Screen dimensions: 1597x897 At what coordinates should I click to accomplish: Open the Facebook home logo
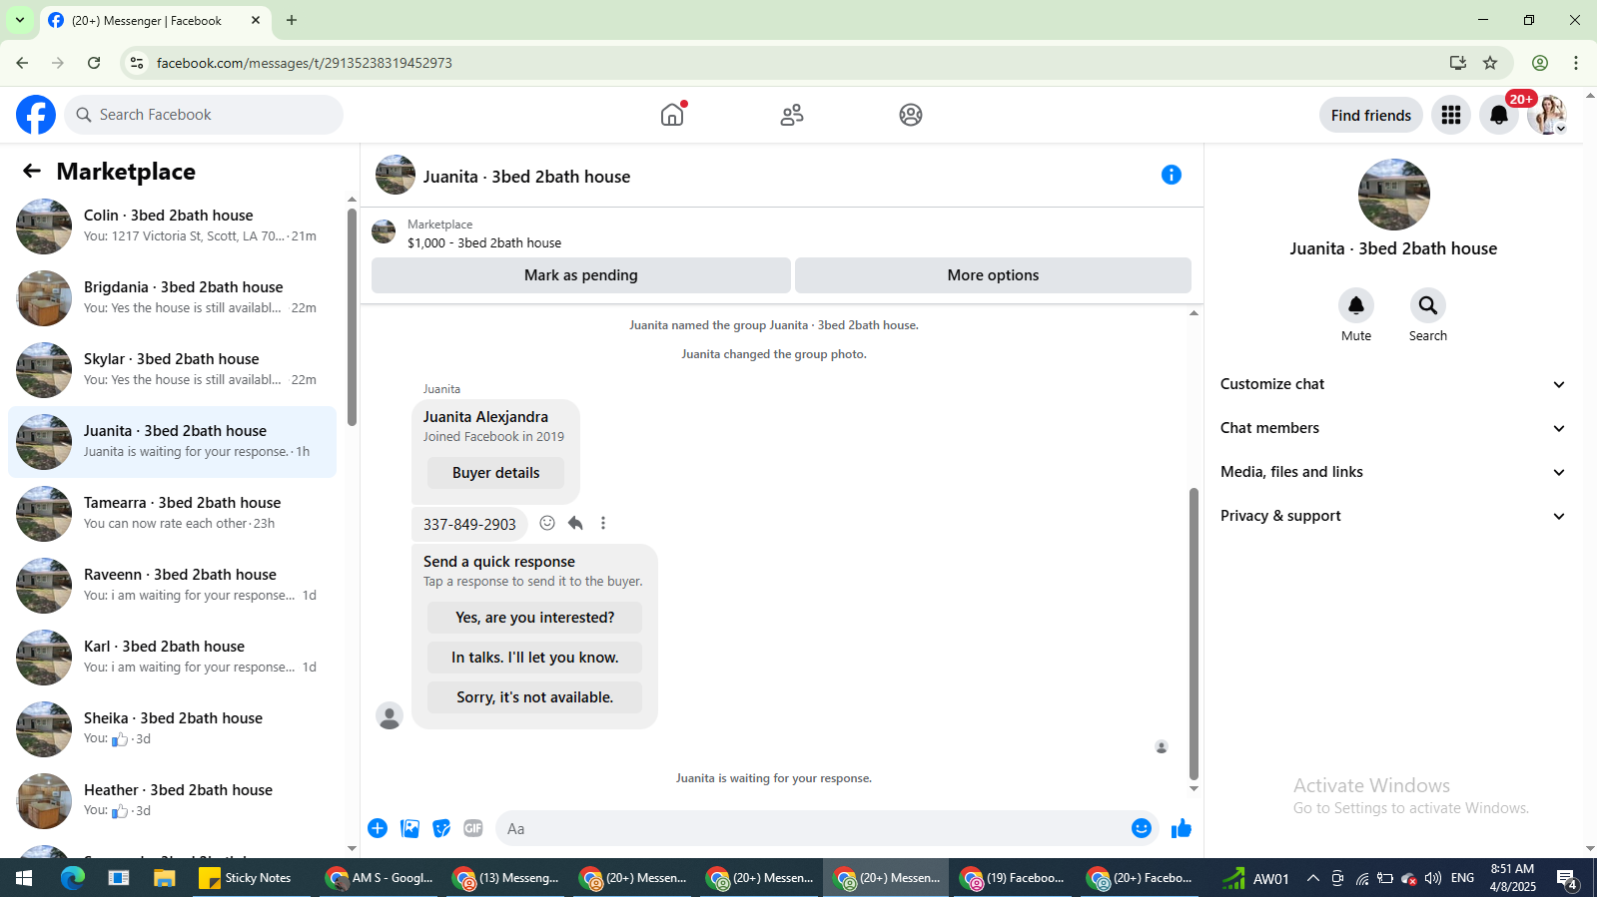pyautogui.click(x=36, y=115)
